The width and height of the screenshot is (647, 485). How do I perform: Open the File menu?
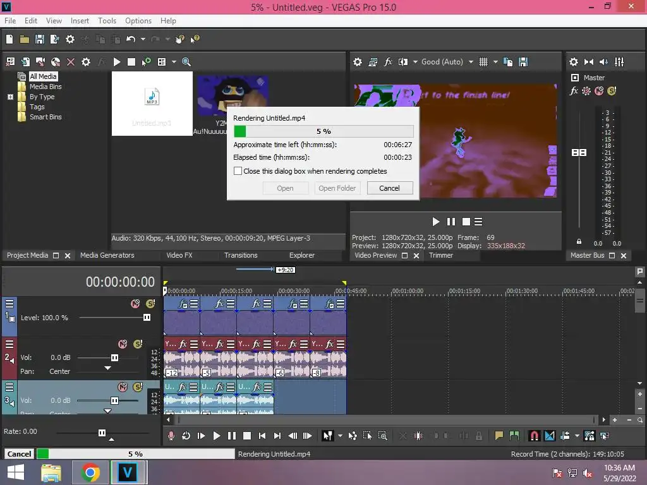click(10, 21)
